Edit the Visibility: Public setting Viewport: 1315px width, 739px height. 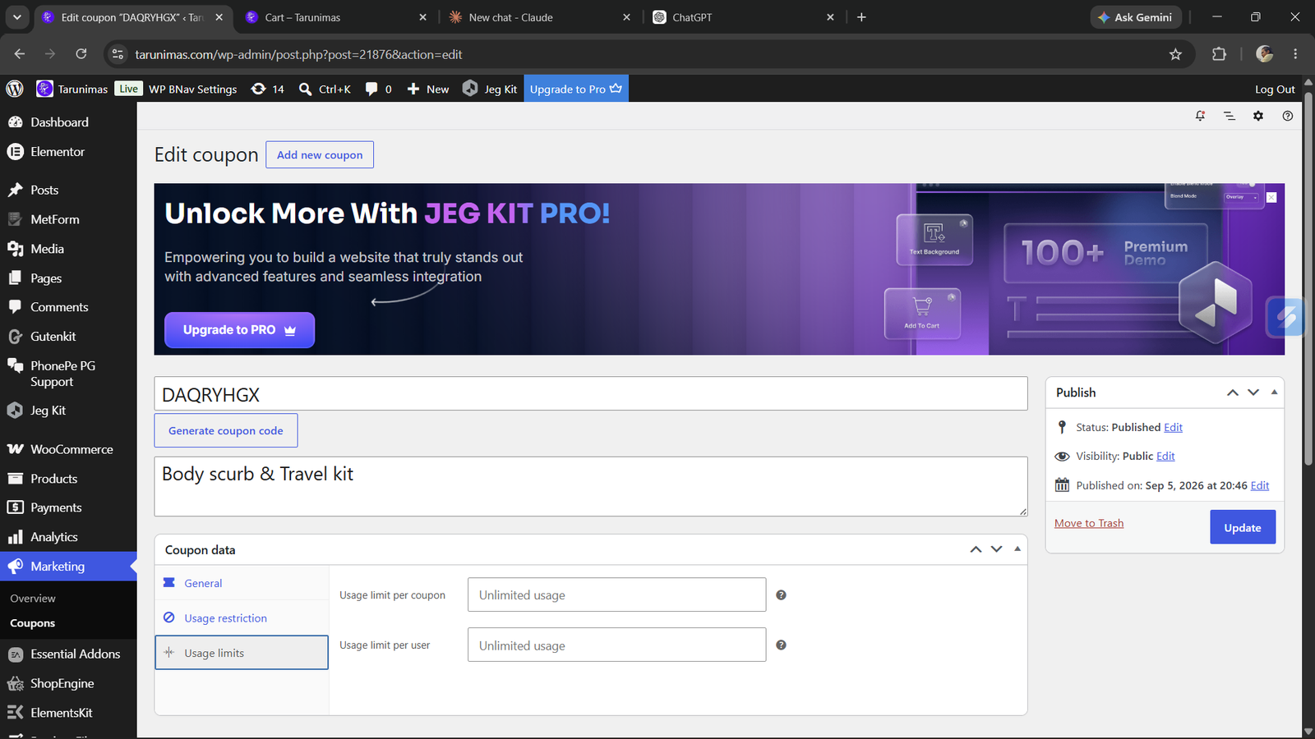click(1165, 456)
